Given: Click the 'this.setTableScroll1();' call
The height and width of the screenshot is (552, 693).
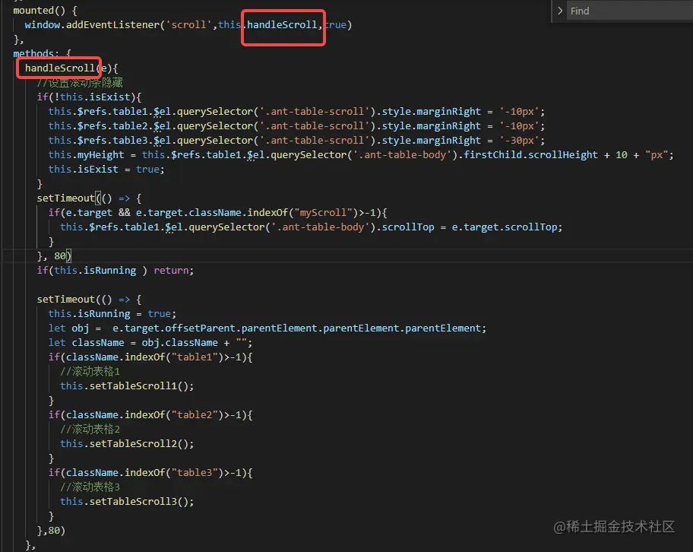Looking at the screenshot, I should click(127, 386).
